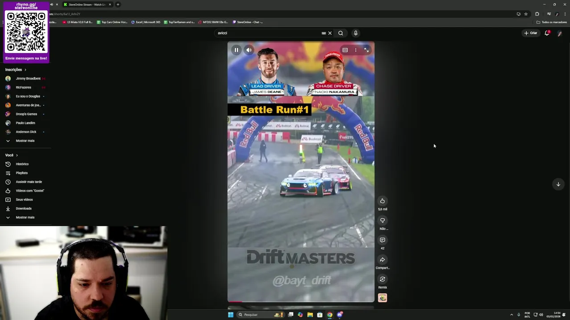Viewport: 570px width, 320px height.
Task: Show hidden system tray icons
Action: pos(511,315)
